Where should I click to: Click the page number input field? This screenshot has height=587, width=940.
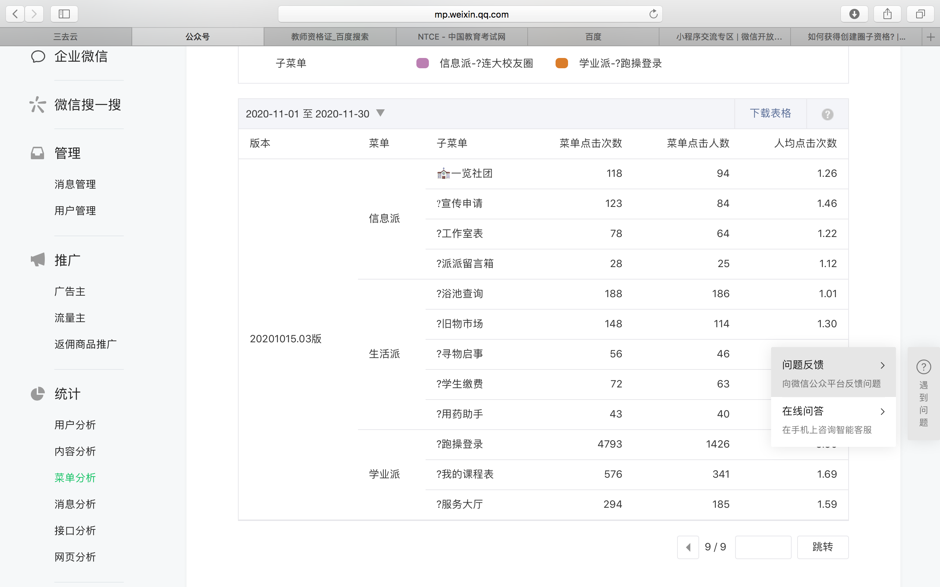coord(763,547)
